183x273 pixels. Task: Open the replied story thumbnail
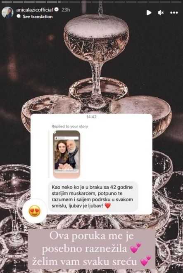coord(67,154)
